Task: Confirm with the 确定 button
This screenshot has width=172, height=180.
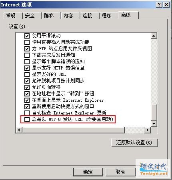Action: [88, 172]
